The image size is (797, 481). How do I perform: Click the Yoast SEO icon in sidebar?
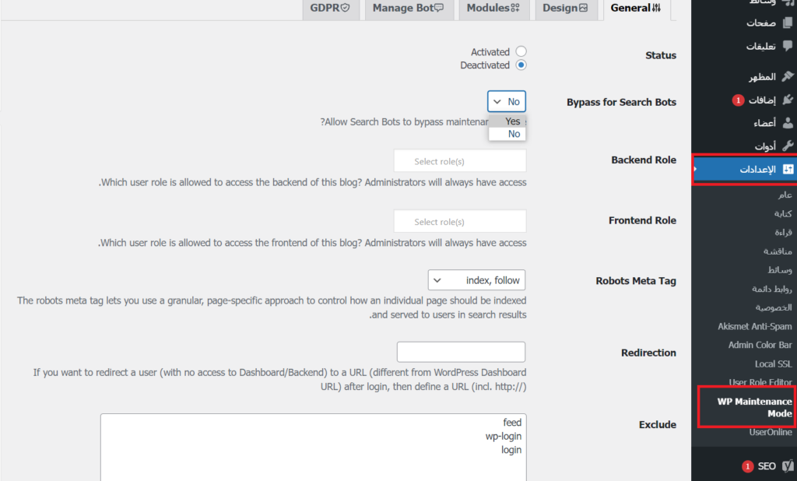[x=788, y=466]
